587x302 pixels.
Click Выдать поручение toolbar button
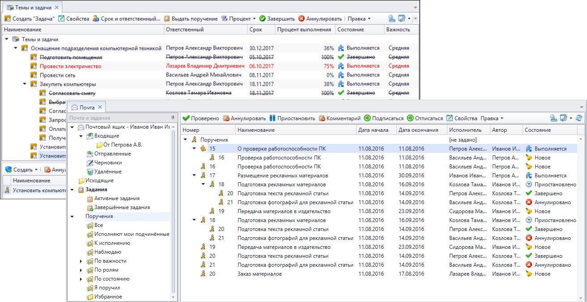pos(191,19)
